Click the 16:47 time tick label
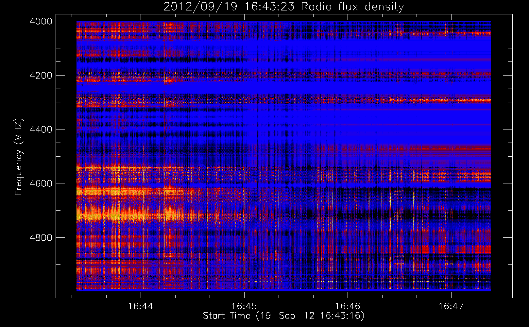Viewport: 529px width, 327px height. click(x=451, y=306)
